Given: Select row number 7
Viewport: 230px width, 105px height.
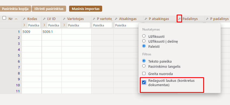Looking at the screenshot, I should pos(19,67).
